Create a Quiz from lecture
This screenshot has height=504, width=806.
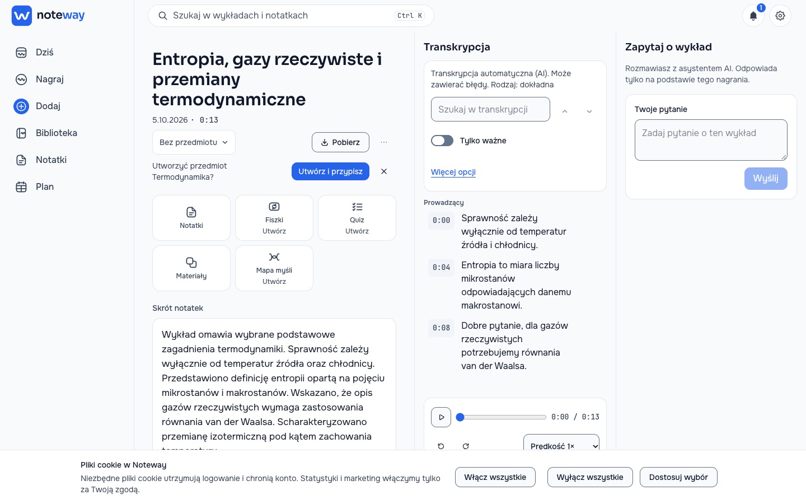pos(357,218)
